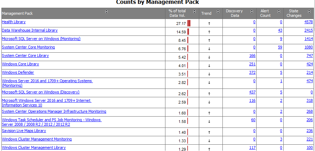Click Health Library state changes 4578

tap(309, 22)
